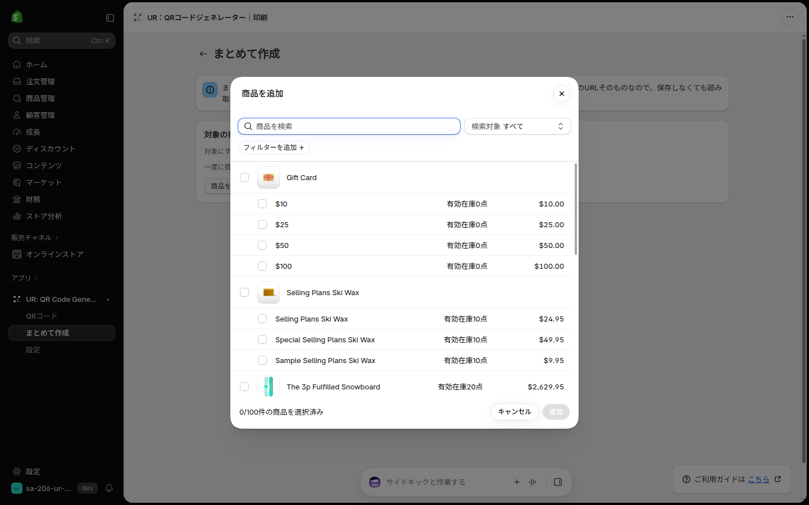Check the $25 variant checkbox
809x505 pixels.
tap(262, 224)
